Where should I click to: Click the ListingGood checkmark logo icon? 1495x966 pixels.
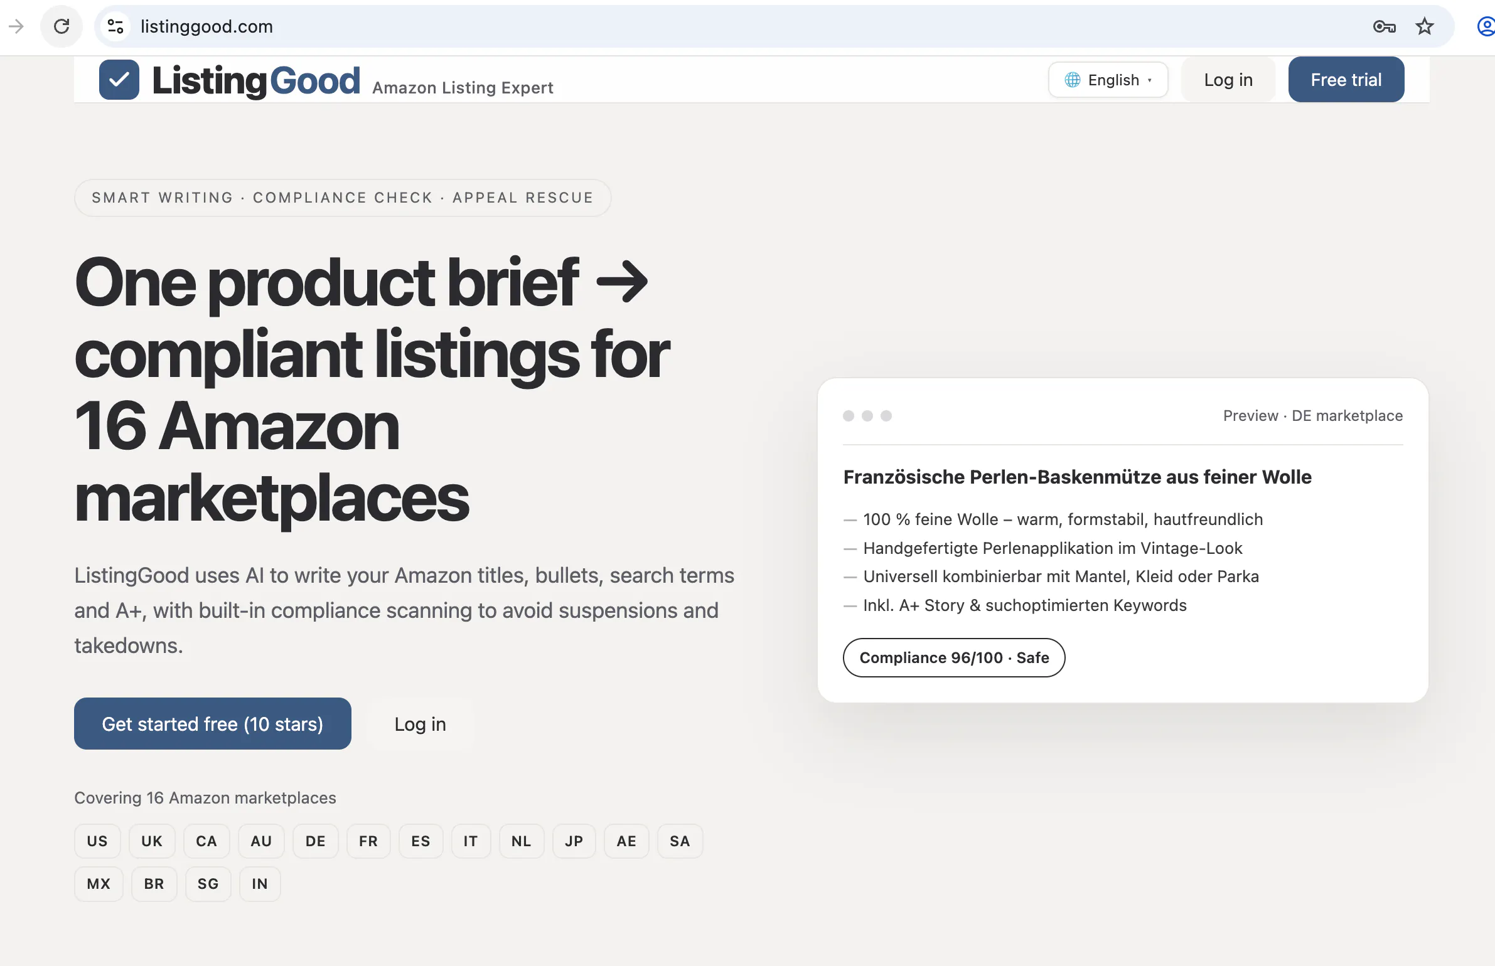point(119,80)
